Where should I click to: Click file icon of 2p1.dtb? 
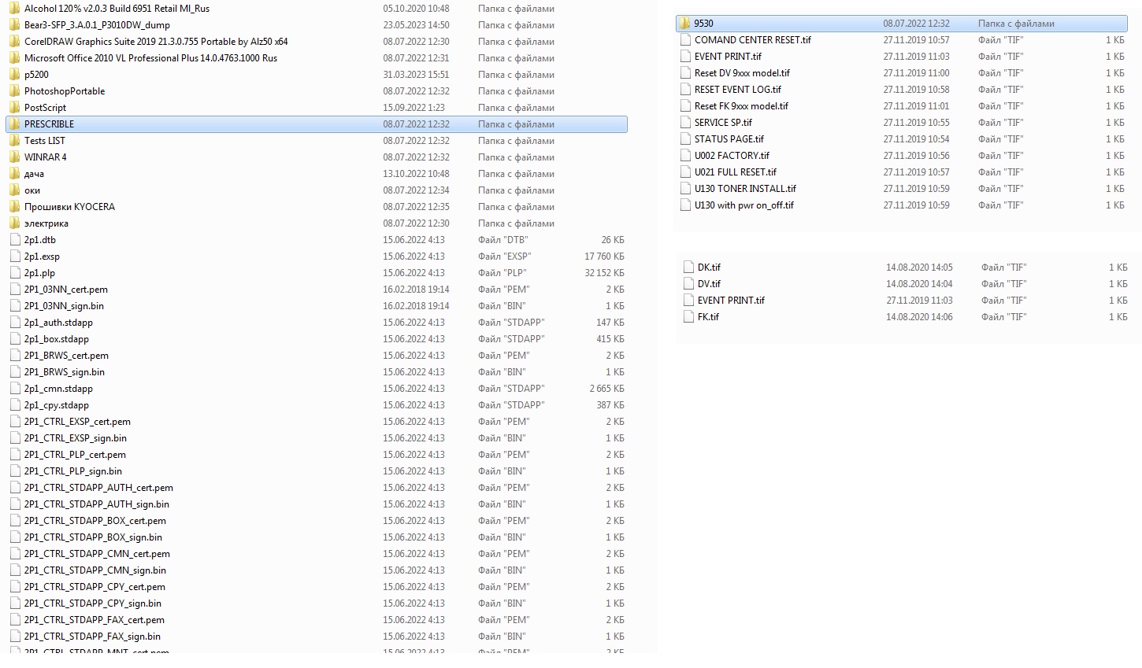click(14, 240)
